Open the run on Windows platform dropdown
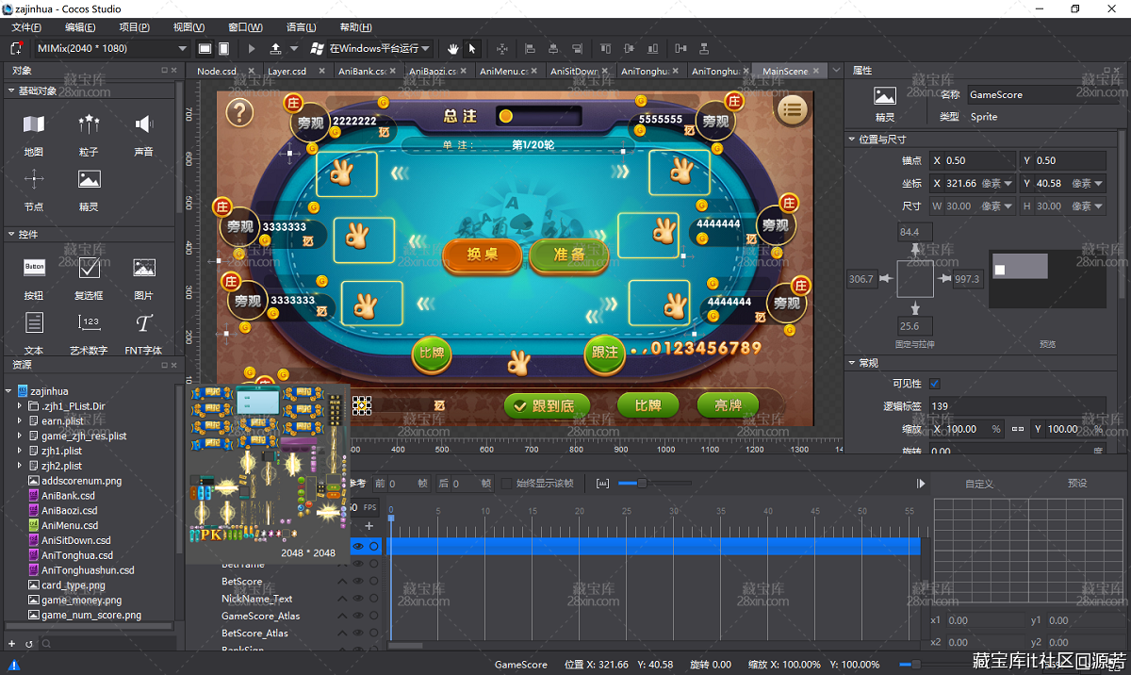This screenshot has width=1131, height=675. tap(380, 48)
